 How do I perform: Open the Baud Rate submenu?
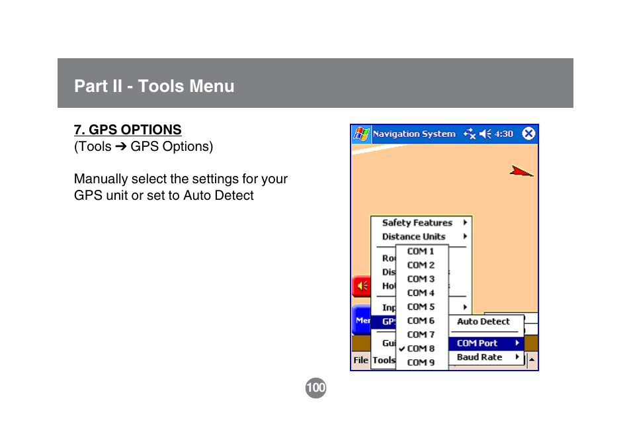coord(486,357)
